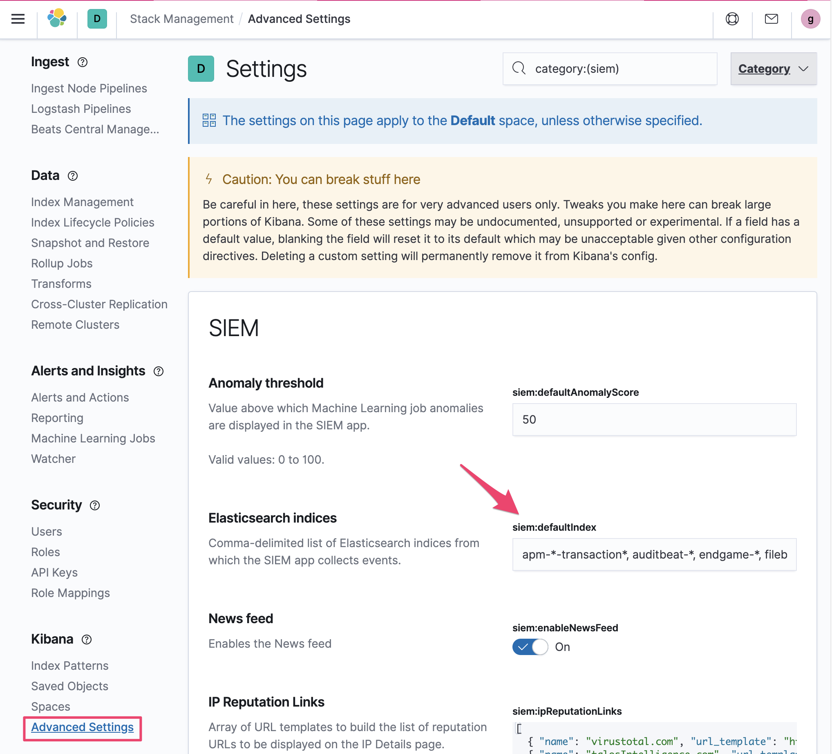832x754 pixels.
Task: Click the help icon next to Ingest
Action: [83, 62]
